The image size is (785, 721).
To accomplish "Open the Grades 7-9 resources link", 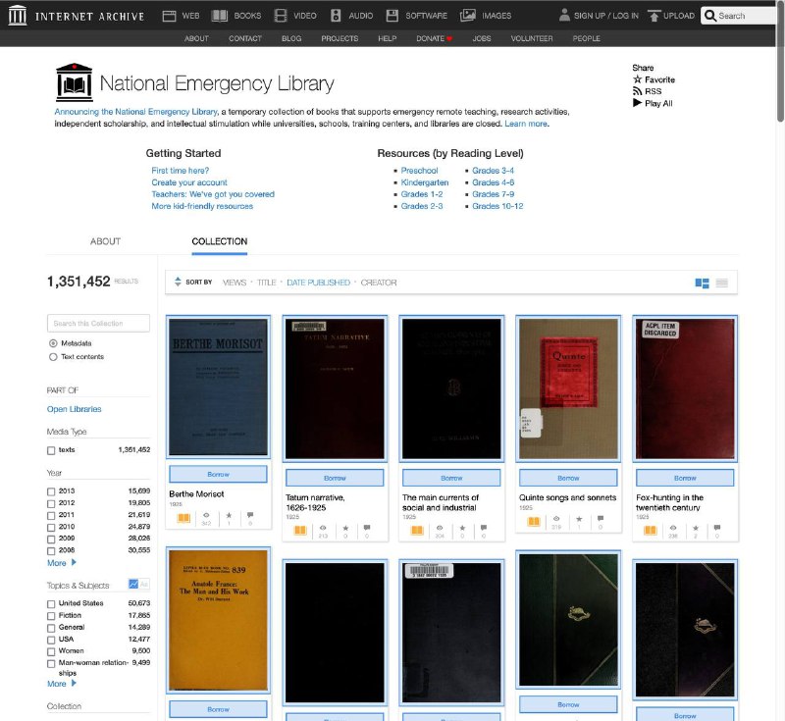I will click(x=494, y=194).
